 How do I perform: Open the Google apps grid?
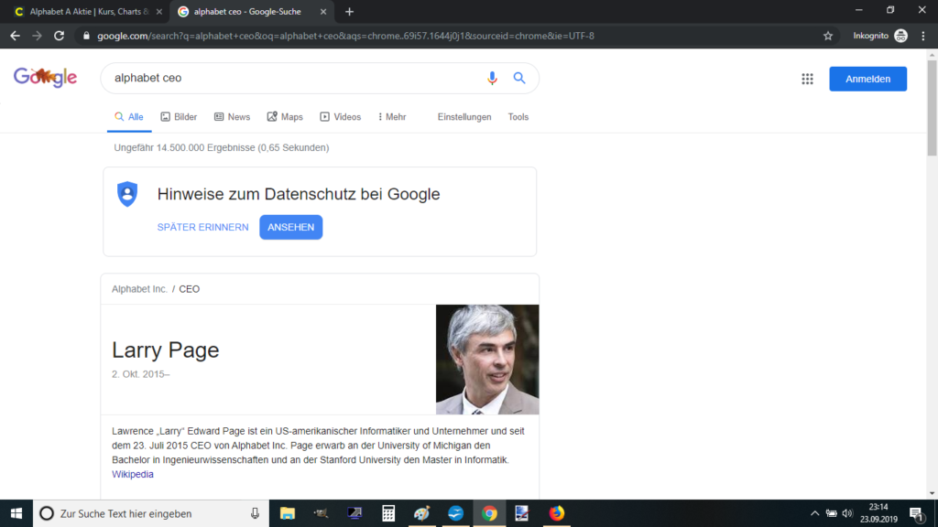point(807,79)
